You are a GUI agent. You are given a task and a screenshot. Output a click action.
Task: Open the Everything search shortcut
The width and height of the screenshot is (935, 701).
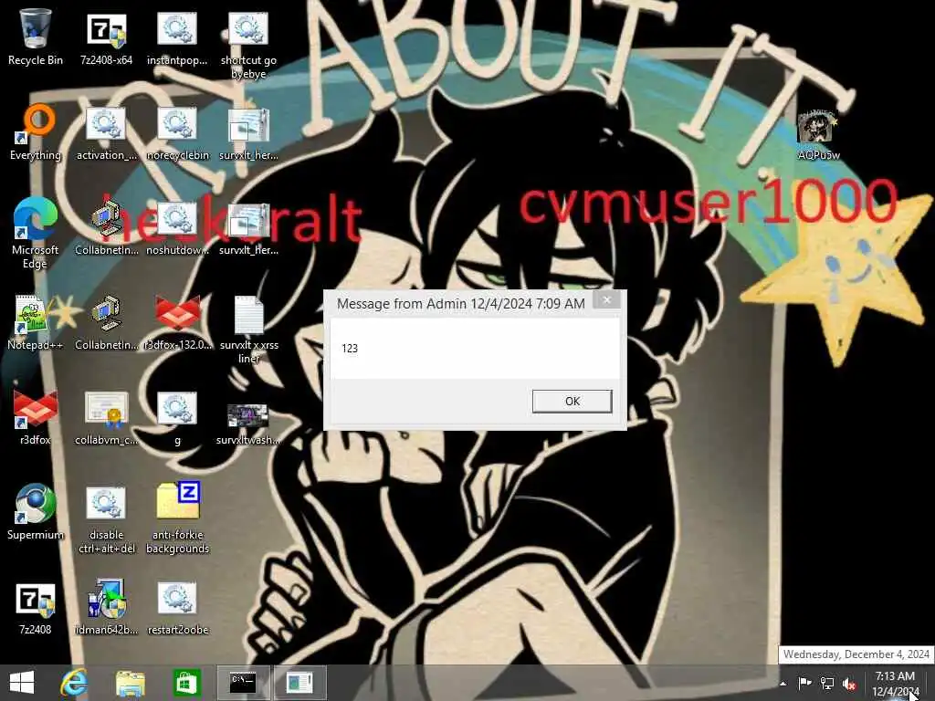(36, 132)
